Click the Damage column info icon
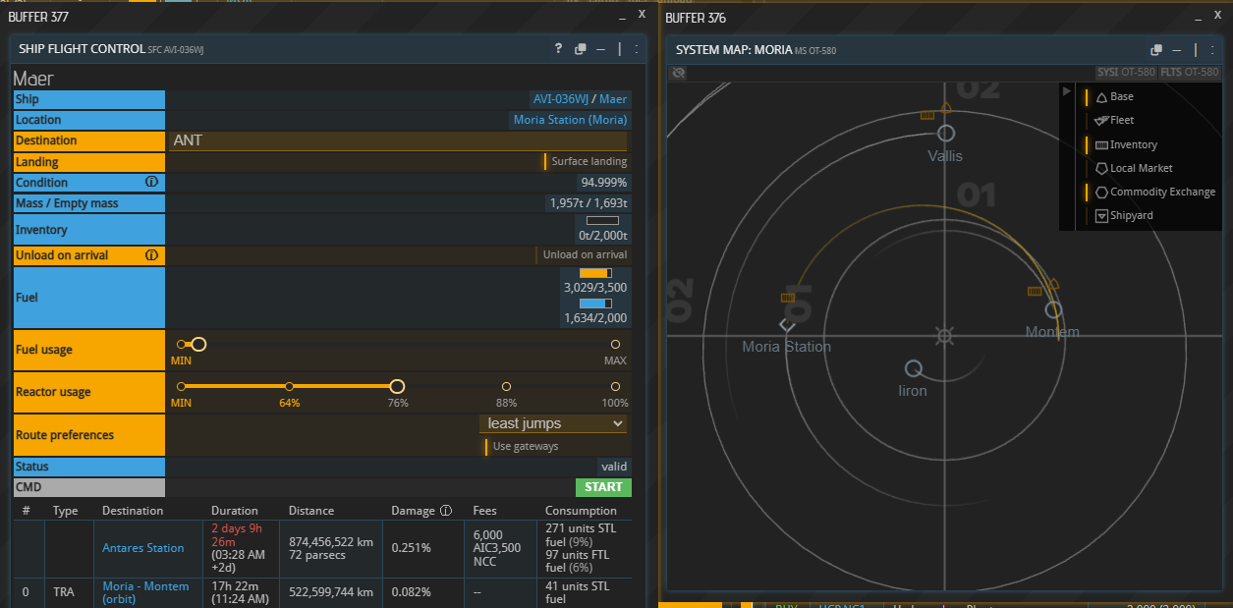 click(x=446, y=511)
